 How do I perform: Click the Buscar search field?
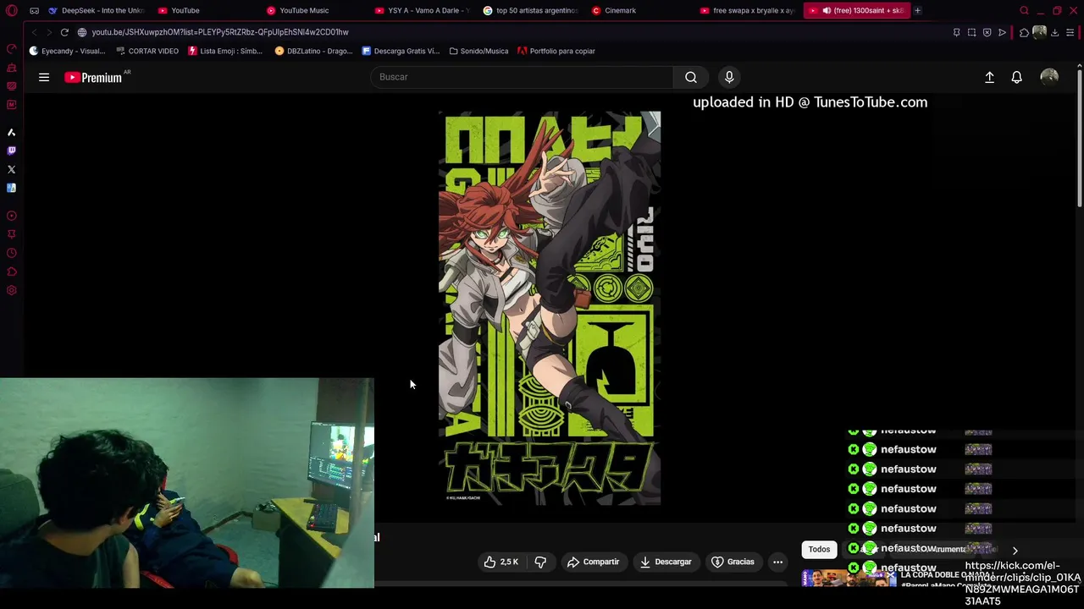(522, 77)
